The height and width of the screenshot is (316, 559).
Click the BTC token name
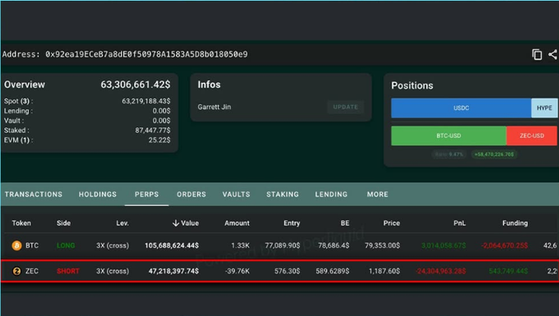(x=32, y=245)
